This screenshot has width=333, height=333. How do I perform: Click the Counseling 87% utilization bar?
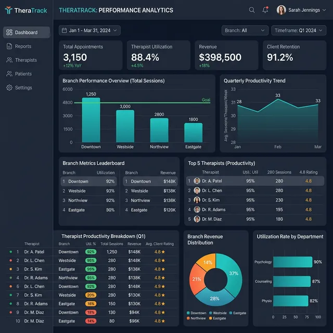click(x=292, y=281)
